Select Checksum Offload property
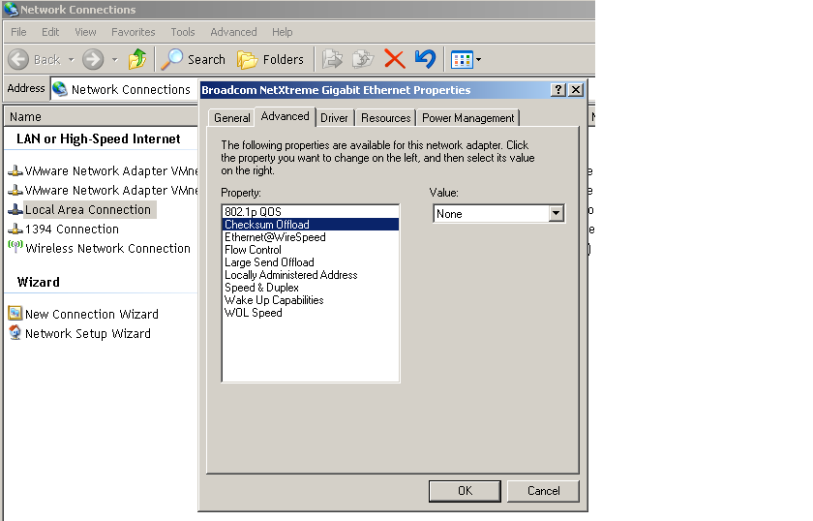813x521 pixels. coord(310,224)
